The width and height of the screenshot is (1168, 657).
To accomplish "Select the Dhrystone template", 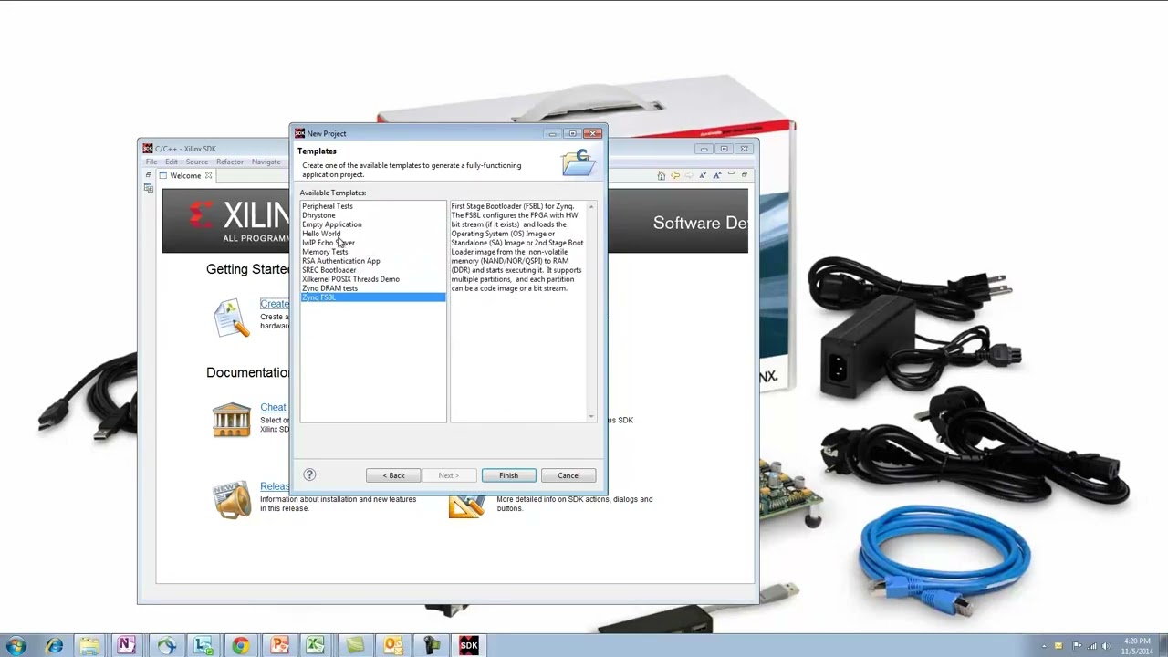I will coord(318,215).
